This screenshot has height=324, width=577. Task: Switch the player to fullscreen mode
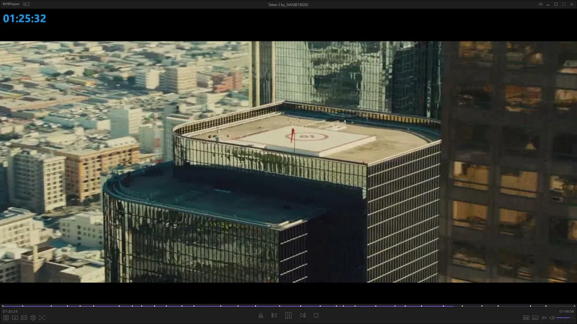click(x=563, y=4)
